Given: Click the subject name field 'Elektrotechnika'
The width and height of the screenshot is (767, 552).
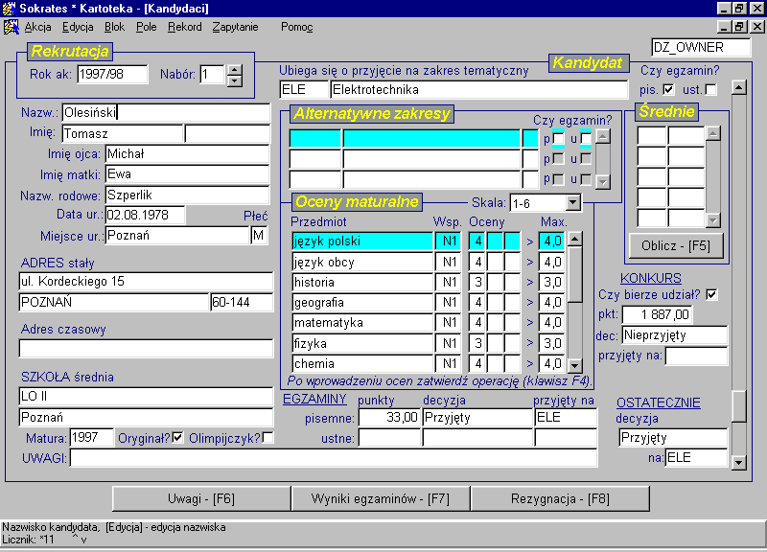Looking at the screenshot, I should coord(478,89).
